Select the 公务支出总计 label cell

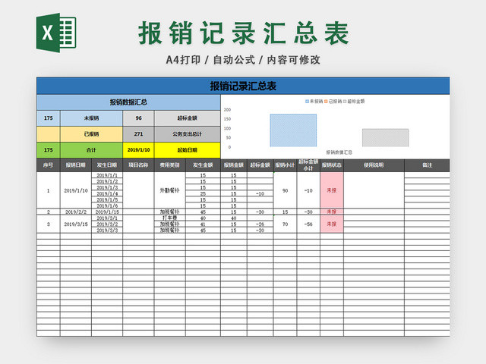[x=188, y=134]
